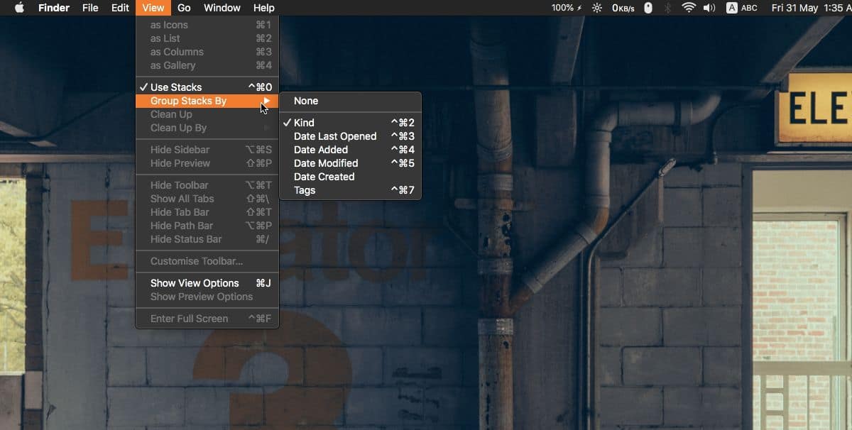Choose Hide Tab Bar
Image resolution: width=852 pixels, height=430 pixels.
(x=207, y=212)
